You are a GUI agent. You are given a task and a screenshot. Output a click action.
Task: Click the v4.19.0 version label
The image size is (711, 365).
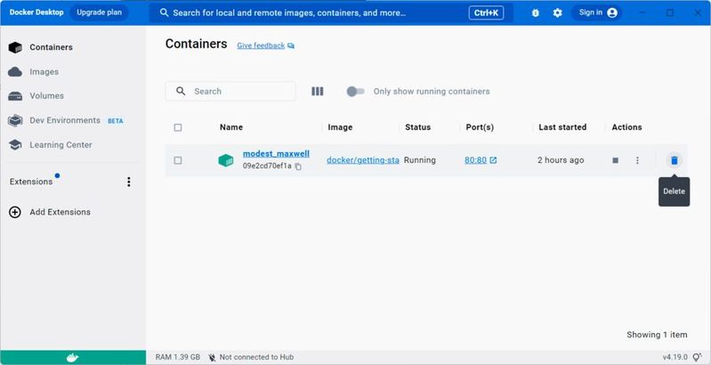[x=675, y=357]
